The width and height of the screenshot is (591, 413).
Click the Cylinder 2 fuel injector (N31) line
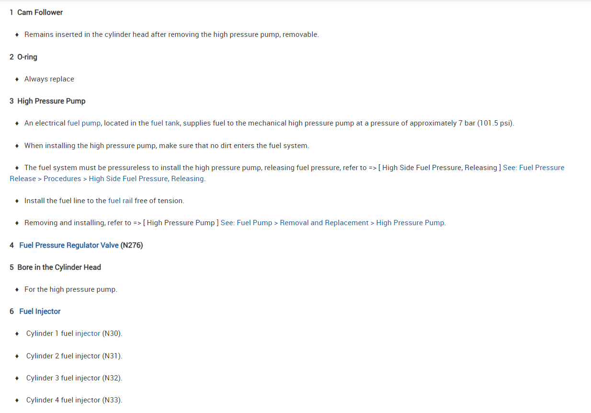74,356
